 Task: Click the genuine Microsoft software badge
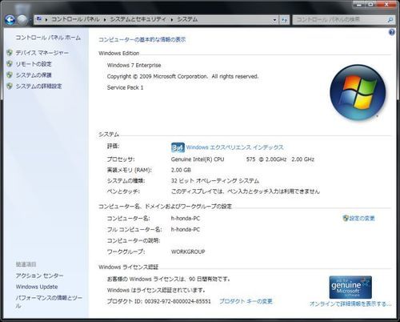coord(350,288)
